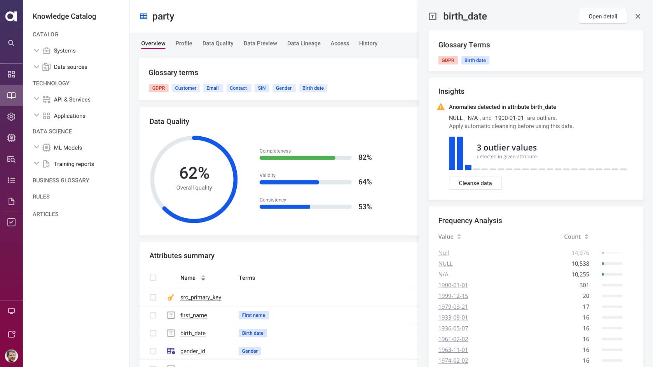Check the checkbox for the birth_date row

(x=153, y=333)
